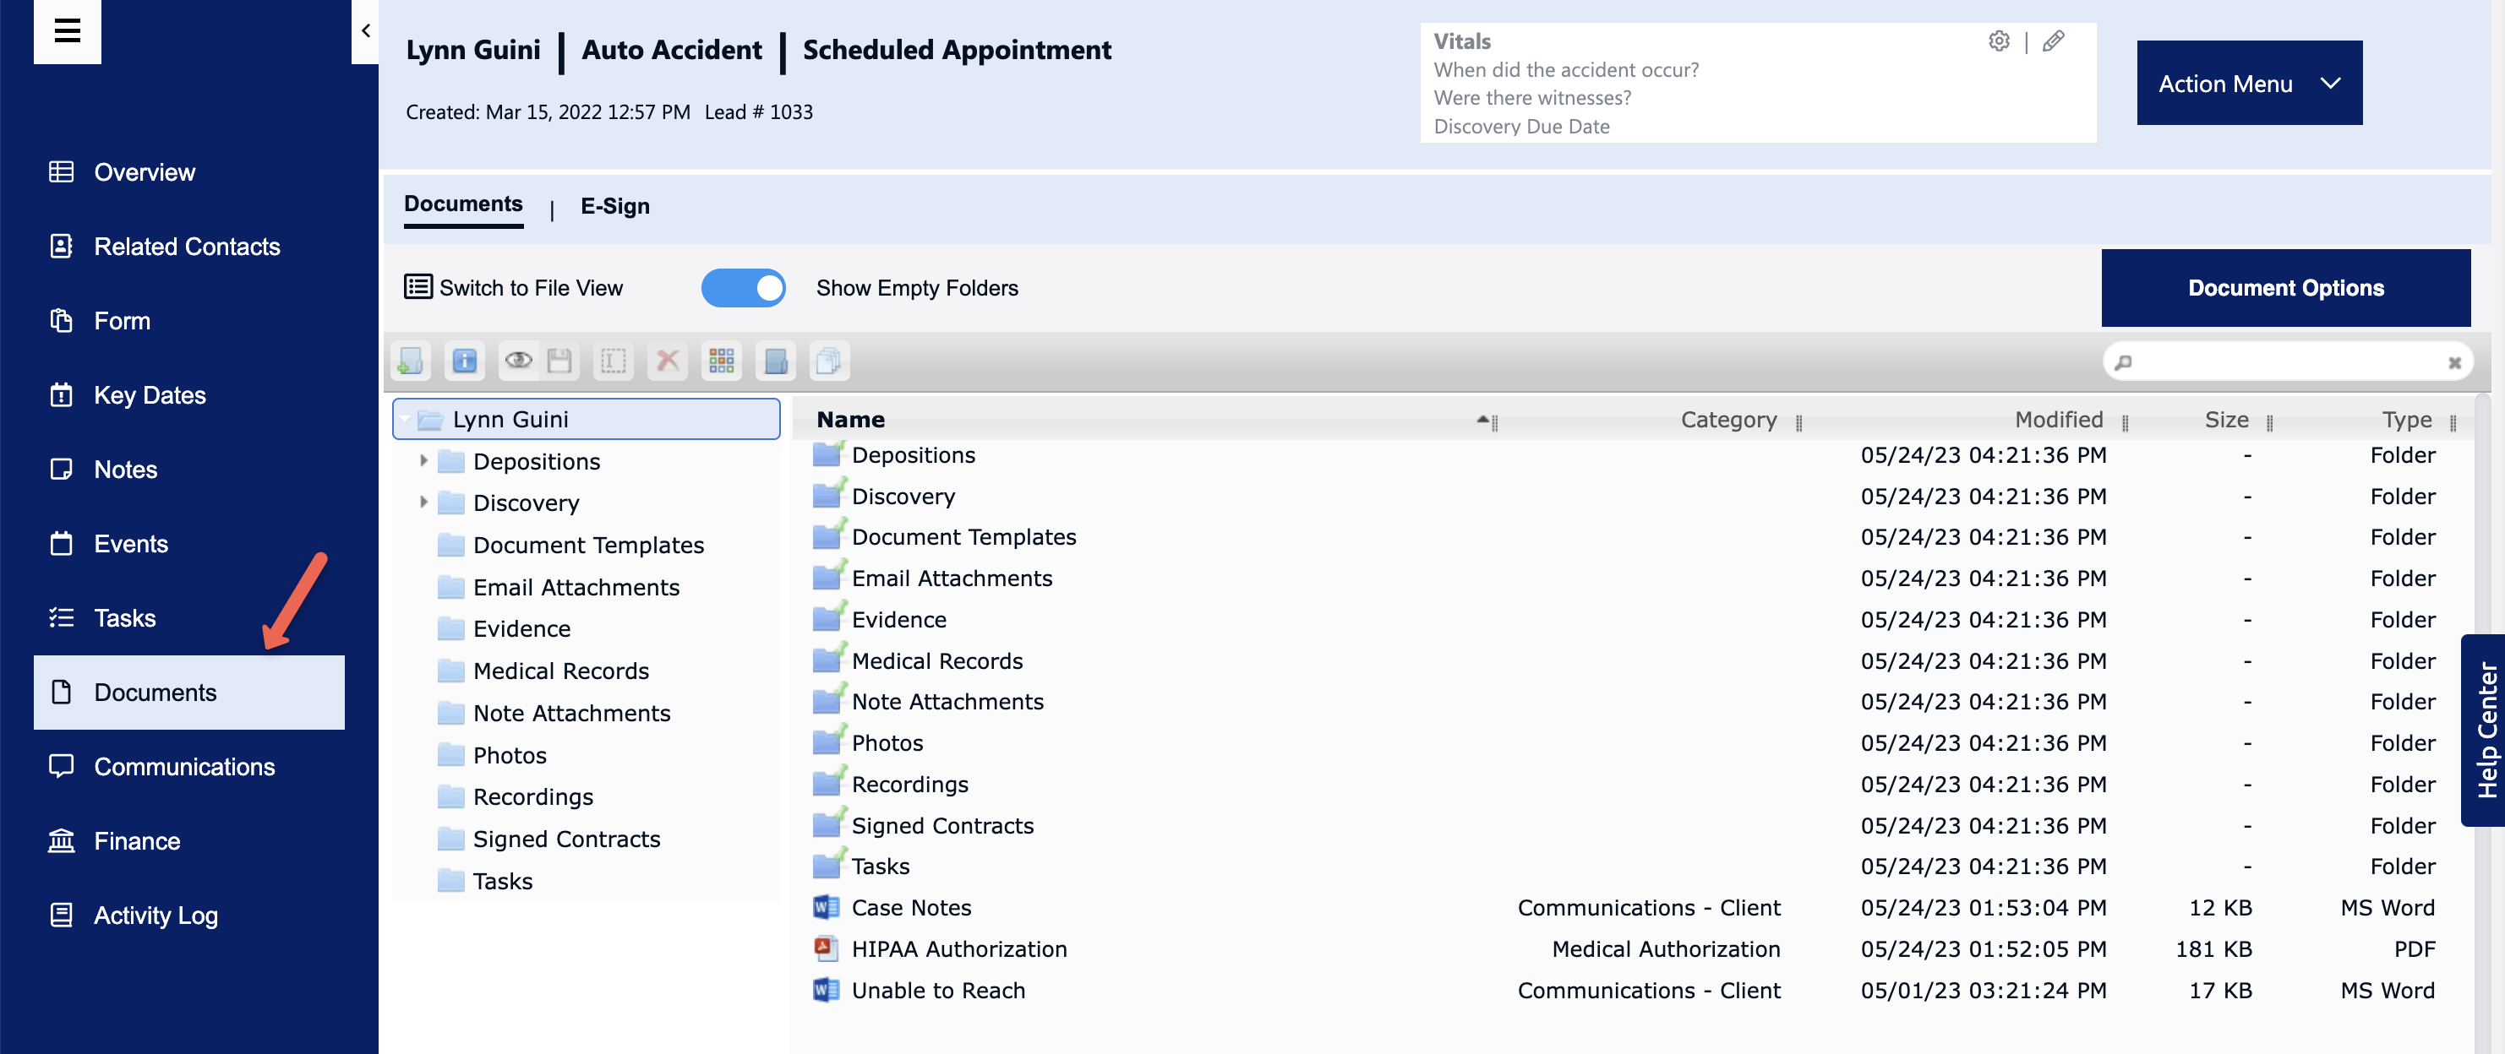Expand the Discovery tree folder
The height and width of the screenshot is (1054, 2505).
(423, 503)
